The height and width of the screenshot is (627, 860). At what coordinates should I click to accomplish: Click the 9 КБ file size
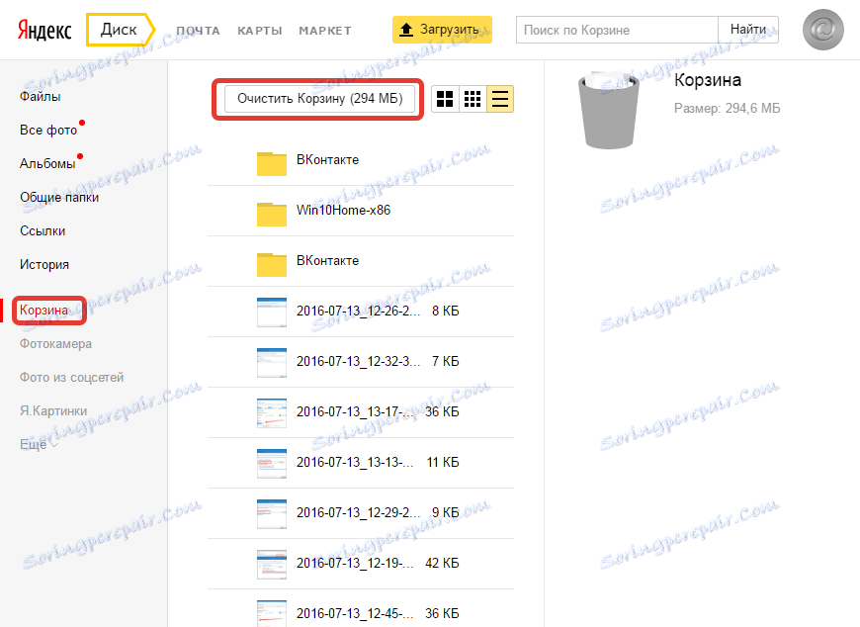click(446, 513)
